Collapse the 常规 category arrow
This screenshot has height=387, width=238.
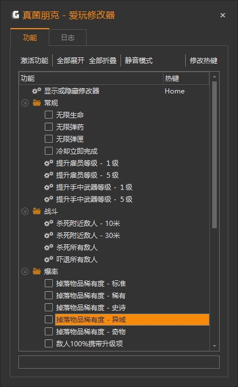click(x=25, y=103)
